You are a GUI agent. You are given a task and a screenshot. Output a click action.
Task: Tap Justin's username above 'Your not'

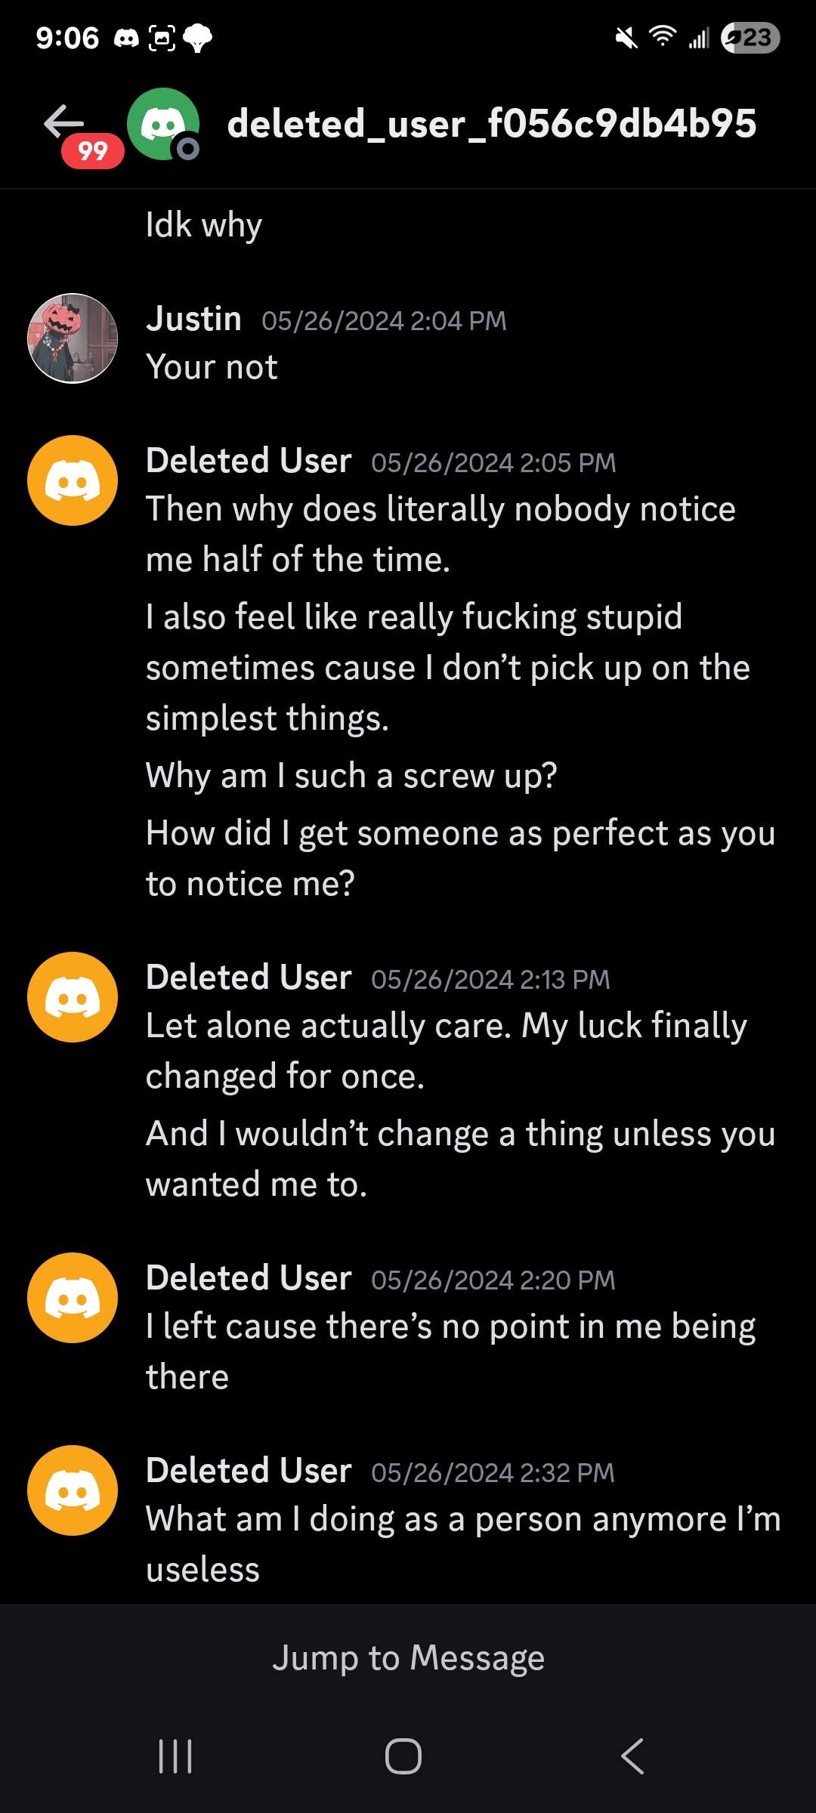pos(194,319)
